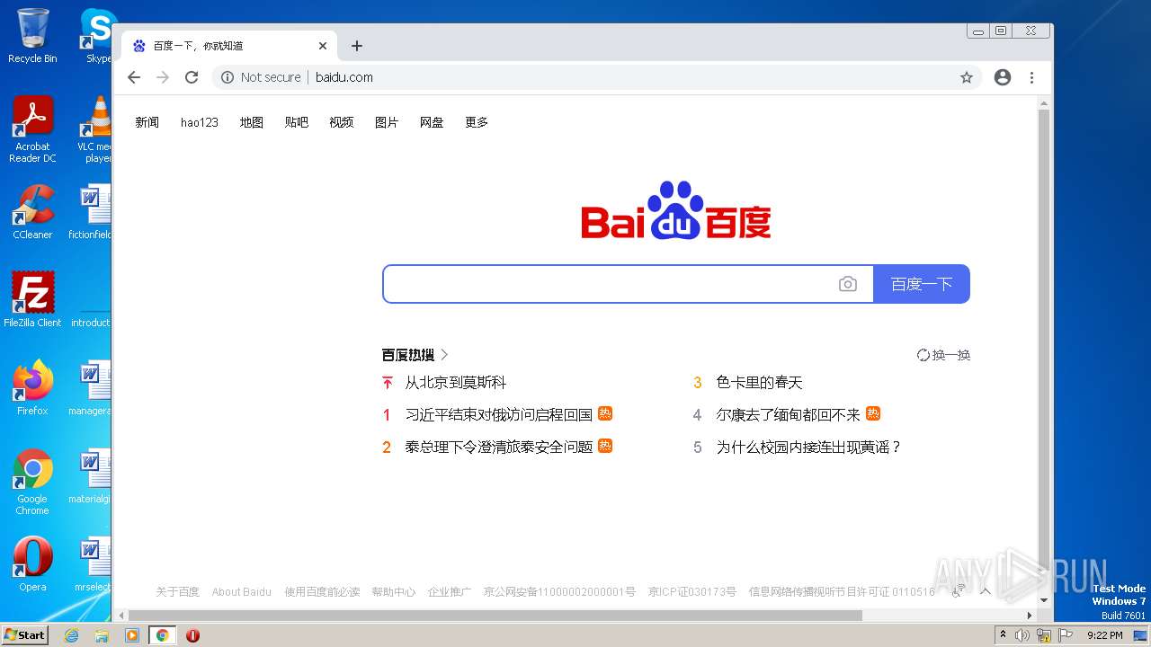1151x647 pixels.
Task: Select the FileZilla Client desktop icon
Action: (32, 299)
